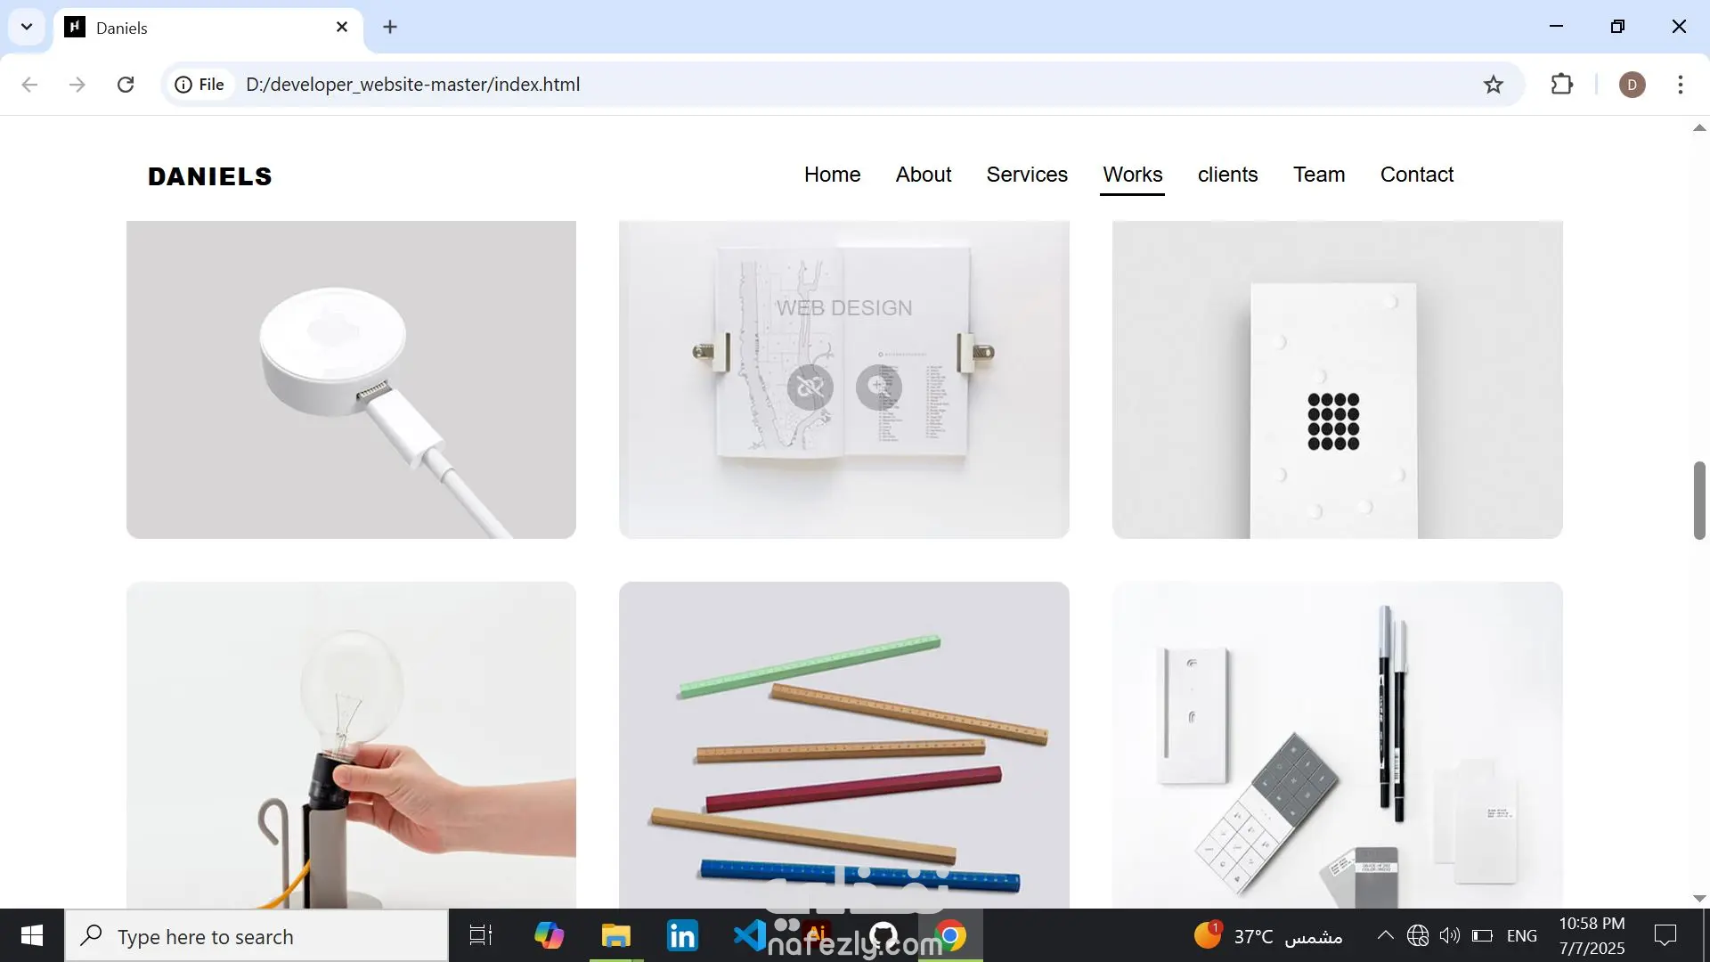This screenshot has height=962, width=1710.
Task: Click the DANIELS logo link
Action: click(x=210, y=176)
